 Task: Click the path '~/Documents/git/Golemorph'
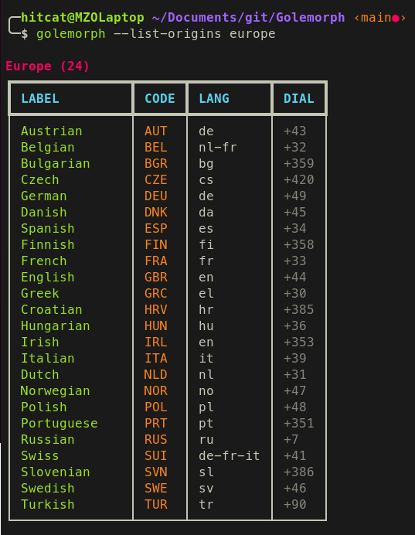click(248, 18)
